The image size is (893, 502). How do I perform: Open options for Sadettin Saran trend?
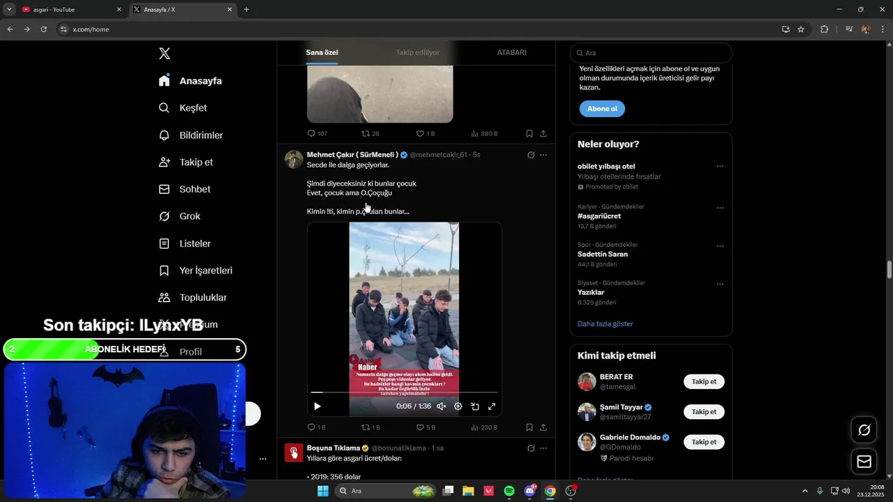(720, 246)
